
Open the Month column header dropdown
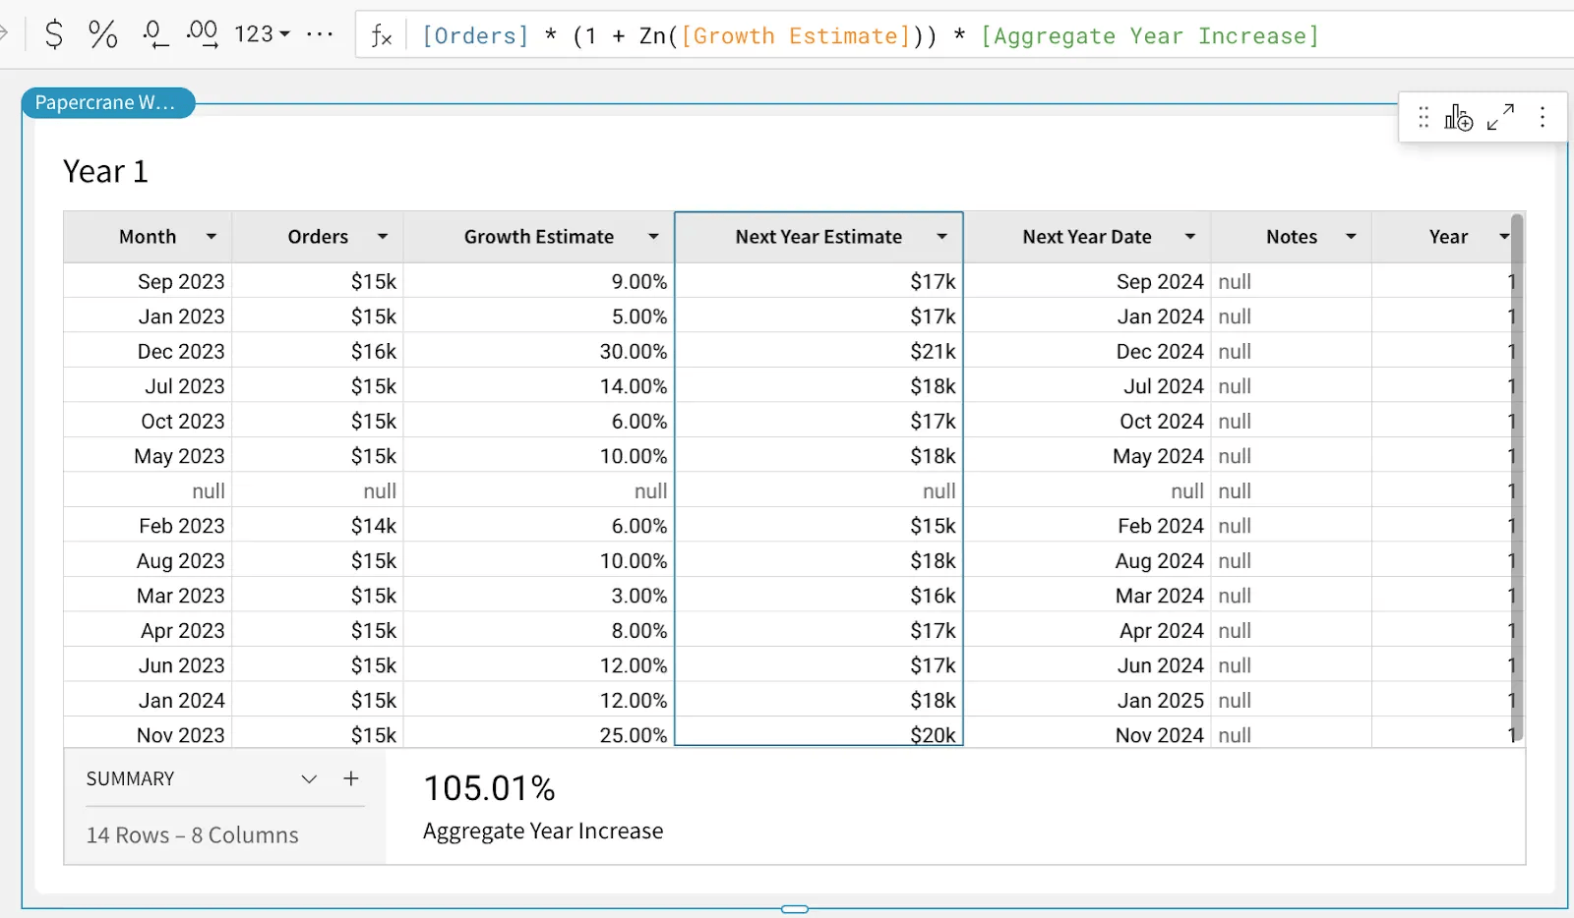[211, 236]
